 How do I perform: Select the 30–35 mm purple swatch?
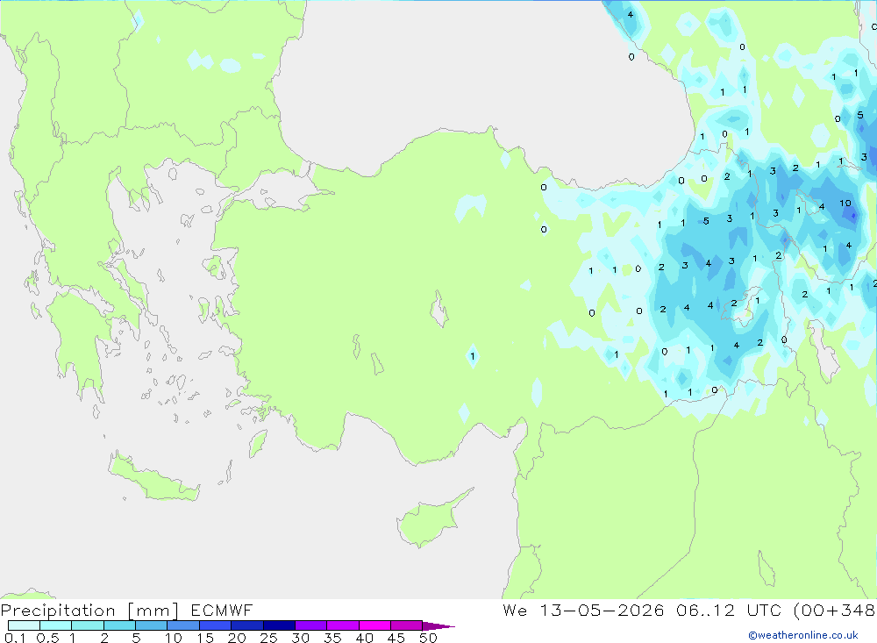tap(310, 625)
